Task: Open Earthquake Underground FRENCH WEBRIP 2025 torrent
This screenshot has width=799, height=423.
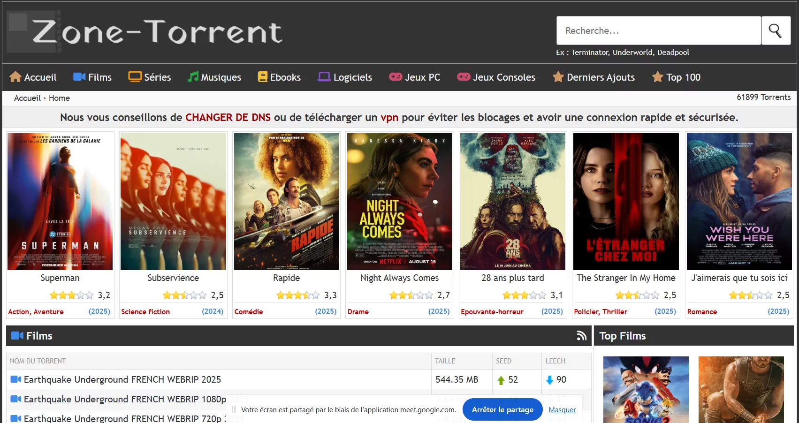Action: pyautogui.click(x=122, y=379)
